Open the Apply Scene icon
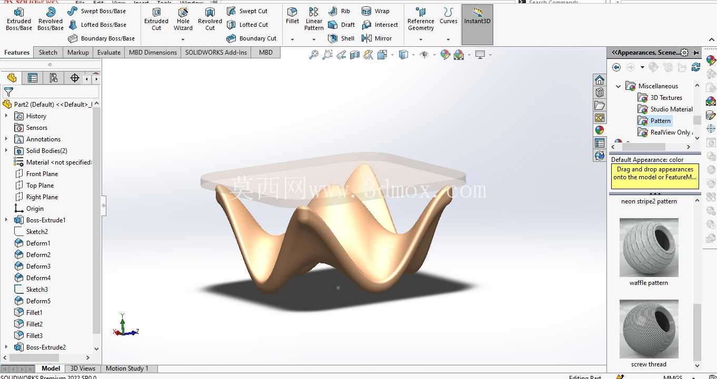 click(x=459, y=55)
